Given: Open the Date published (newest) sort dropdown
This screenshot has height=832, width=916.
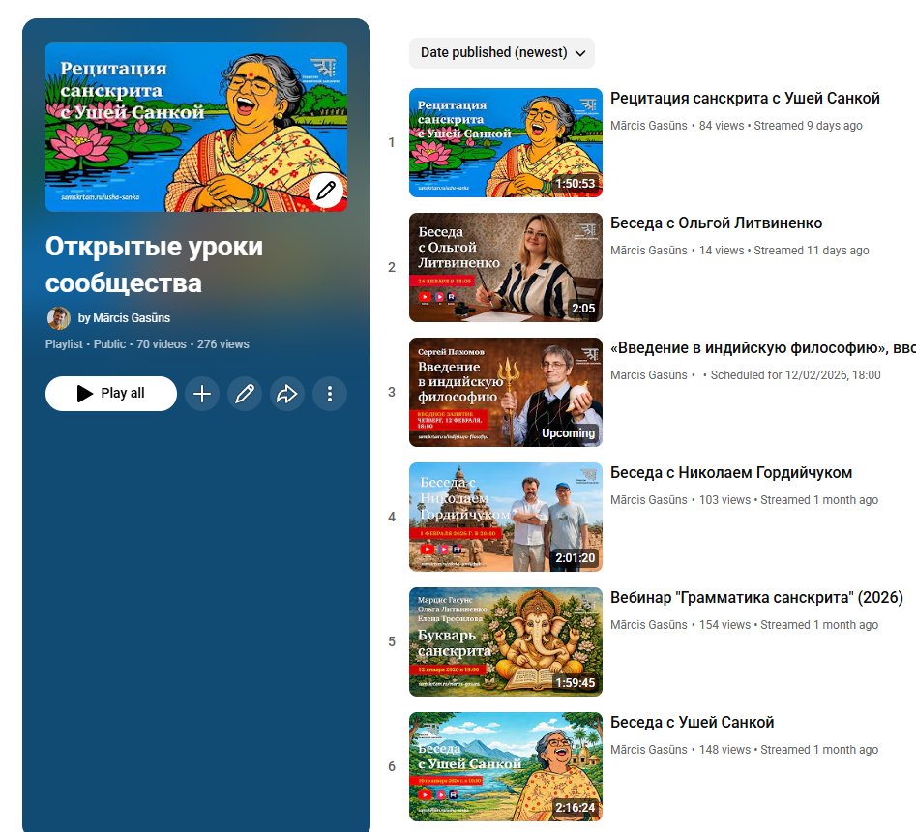Looking at the screenshot, I should pos(502,53).
